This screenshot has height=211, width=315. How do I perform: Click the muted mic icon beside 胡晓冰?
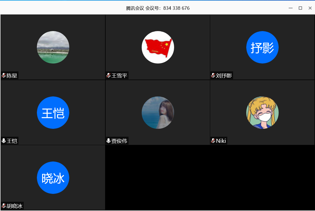tap(4, 206)
